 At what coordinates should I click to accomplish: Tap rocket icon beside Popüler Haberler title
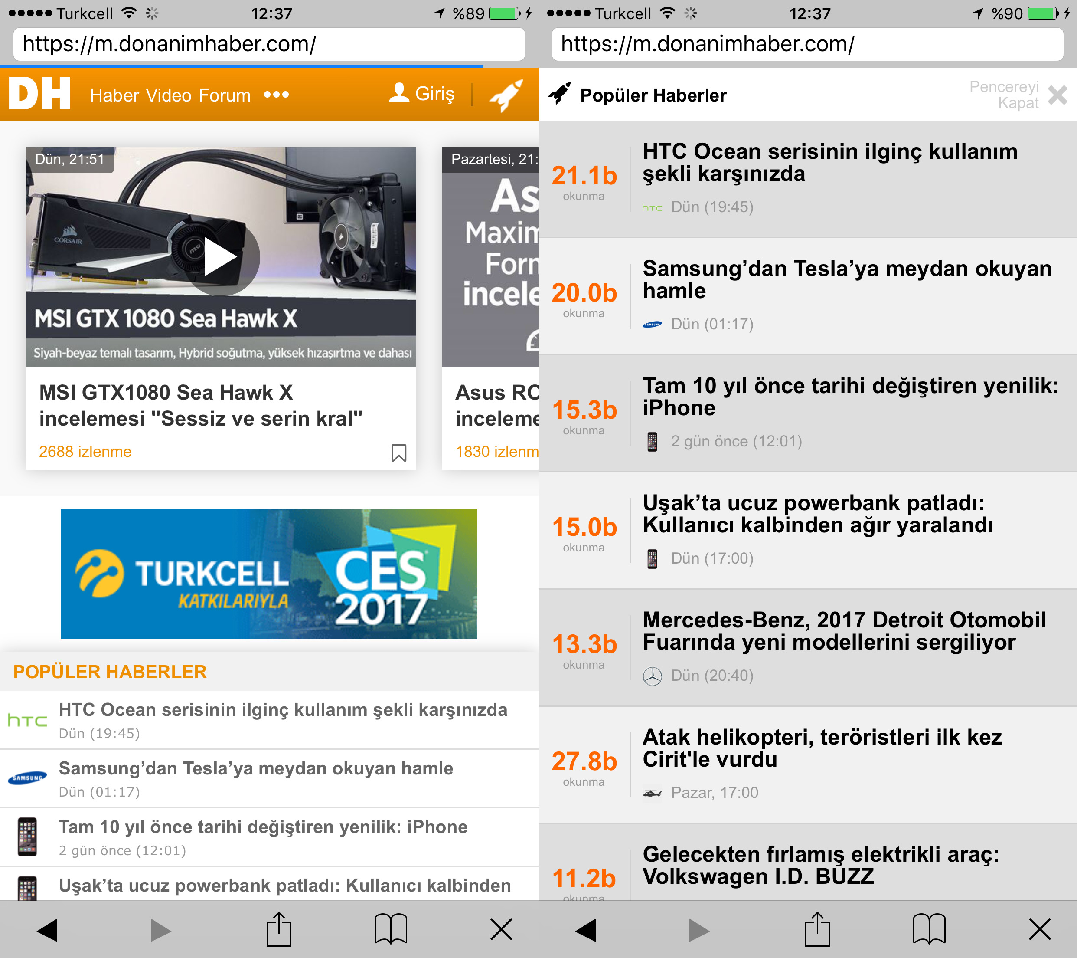point(560,94)
